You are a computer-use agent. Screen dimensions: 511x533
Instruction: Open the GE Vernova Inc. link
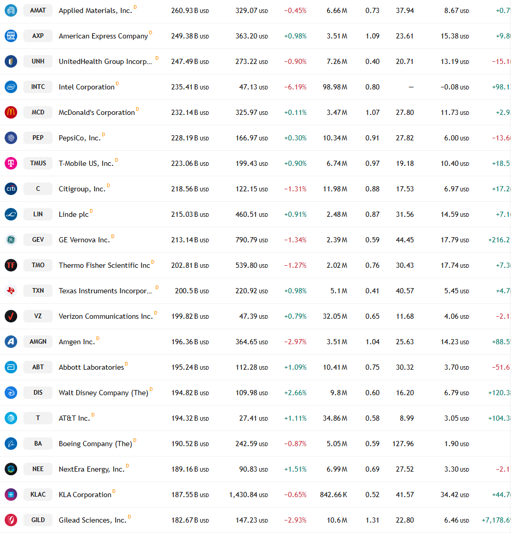[84, 240]
